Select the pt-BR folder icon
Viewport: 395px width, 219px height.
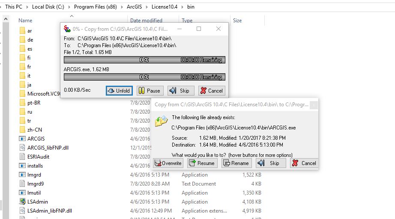(22, 103)
